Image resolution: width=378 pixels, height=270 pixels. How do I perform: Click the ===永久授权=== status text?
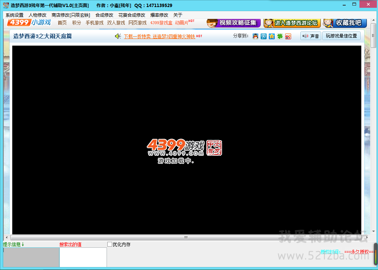pyautogui.click(x=359, y=252)
